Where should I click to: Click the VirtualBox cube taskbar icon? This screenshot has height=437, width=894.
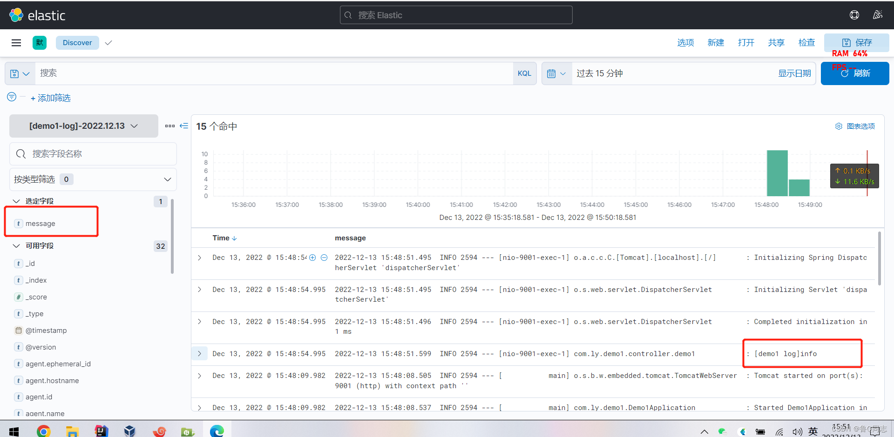tap(130, 431)
